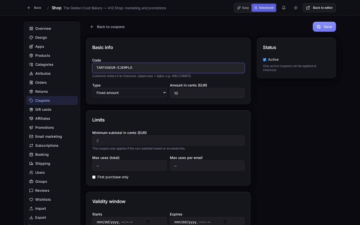Click the Reviews speech-bubble icon
This screenshot has width=360, height=225.
click(x=31, y=190)
